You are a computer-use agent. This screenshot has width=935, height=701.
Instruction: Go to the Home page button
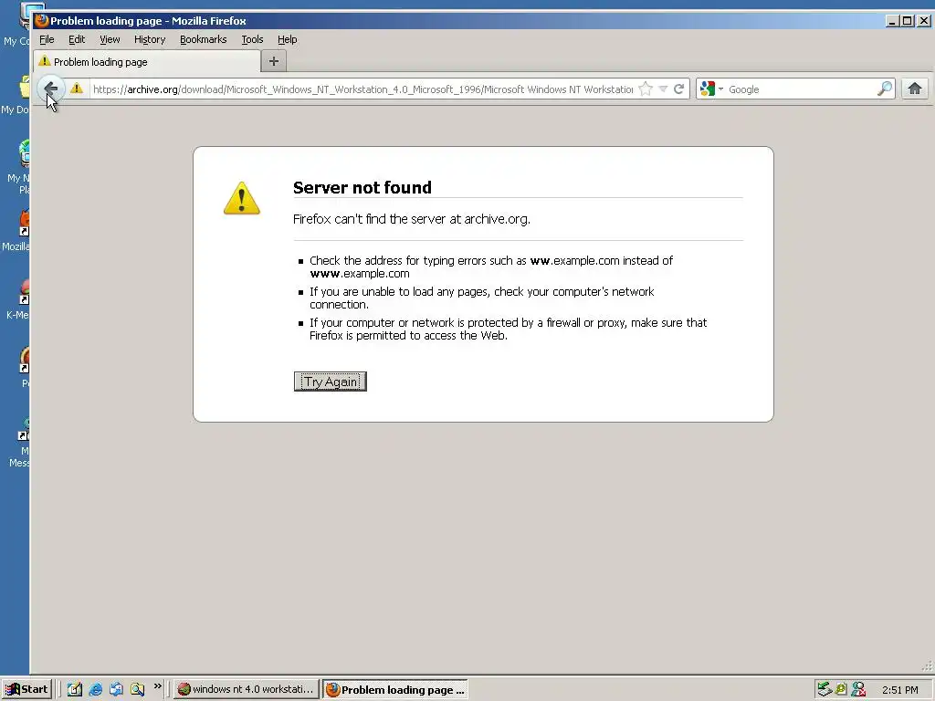point(915,89)
